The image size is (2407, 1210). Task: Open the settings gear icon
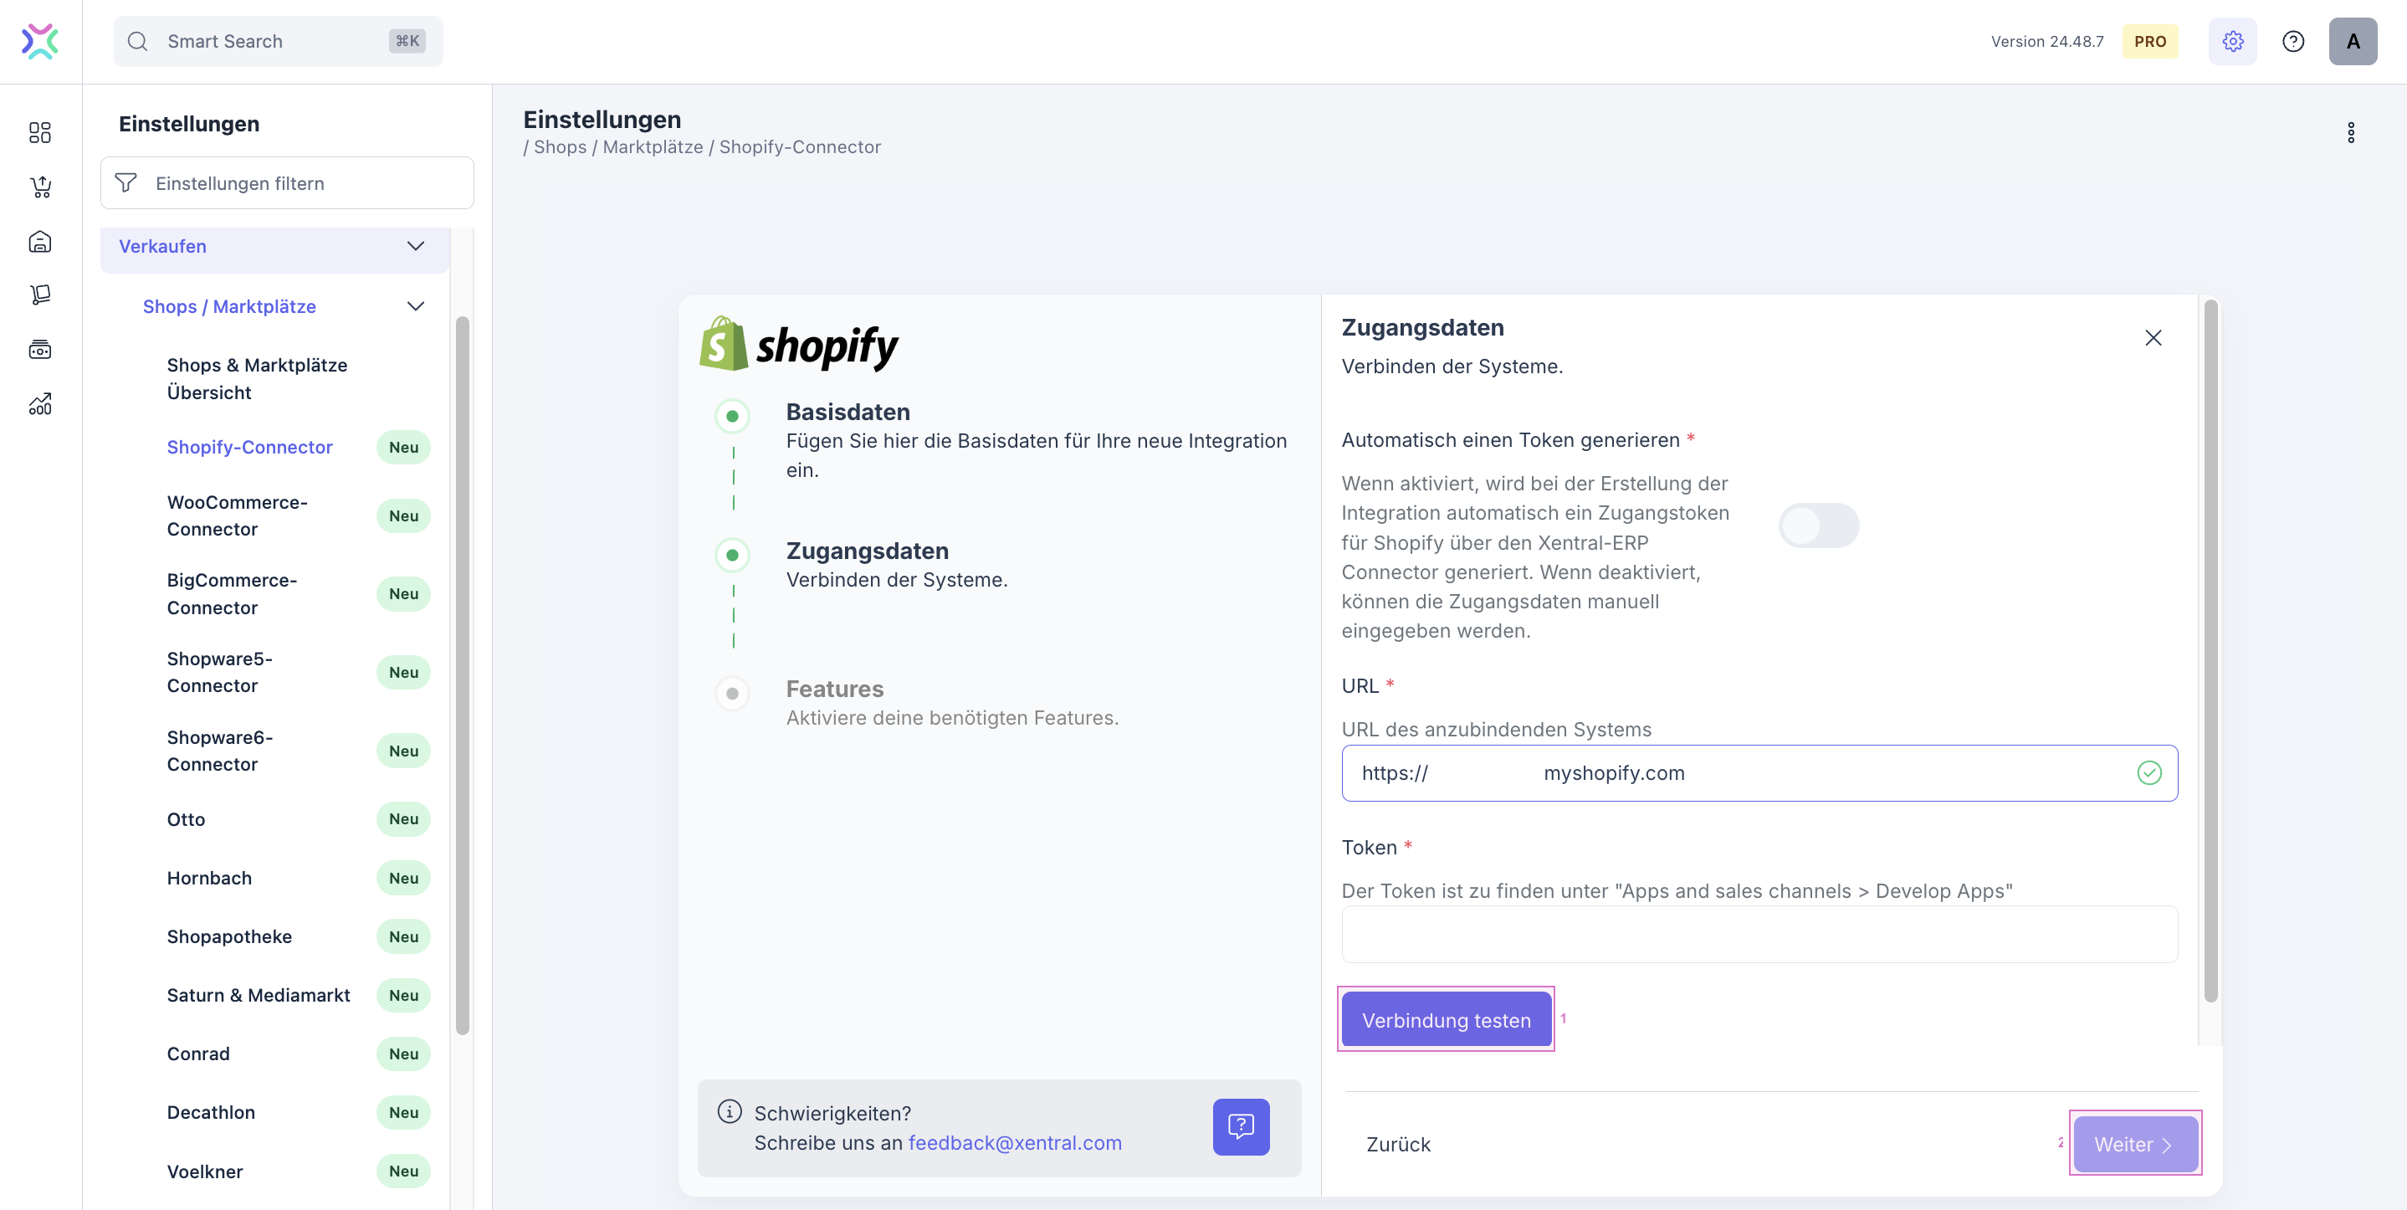(x=2232, y=41)
